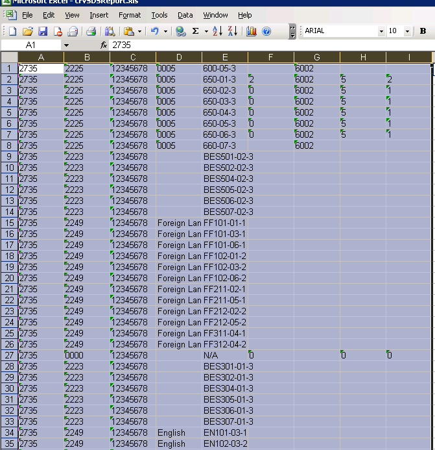Open the font size 10 dropdown
This screenshot has width=435, height=450.
407,31
